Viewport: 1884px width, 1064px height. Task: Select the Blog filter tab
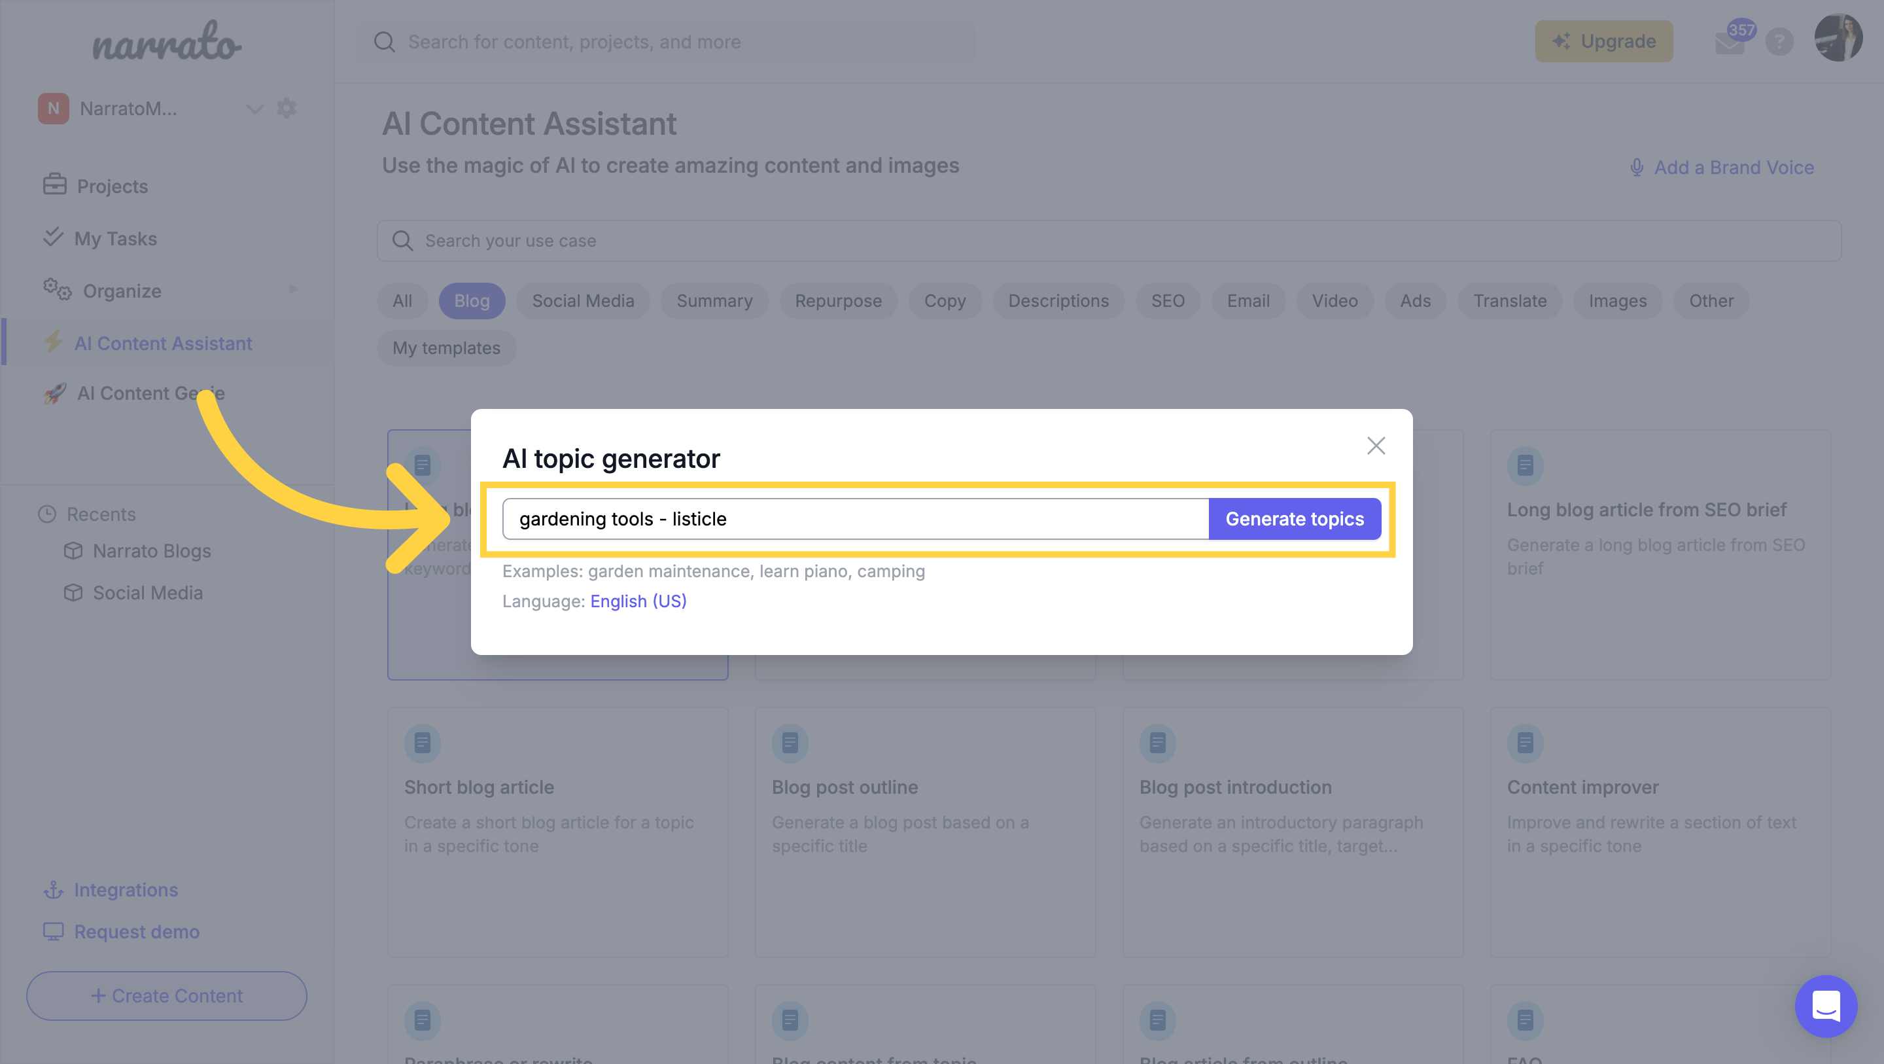click(x=471, y=300)
